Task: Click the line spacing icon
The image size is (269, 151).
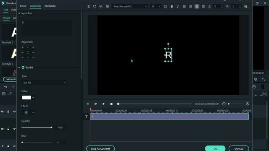Action: [209, 7]
